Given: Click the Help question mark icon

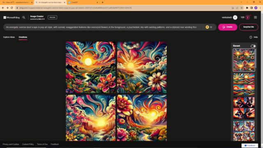Looking at the screenshot, I should click(x=251, y=37).
